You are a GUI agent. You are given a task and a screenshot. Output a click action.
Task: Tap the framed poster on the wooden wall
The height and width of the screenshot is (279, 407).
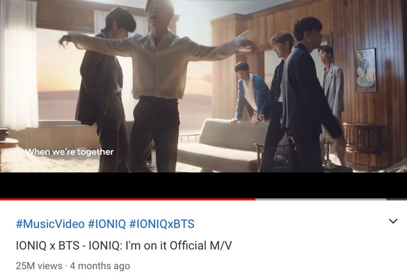[x=366, y=70]
